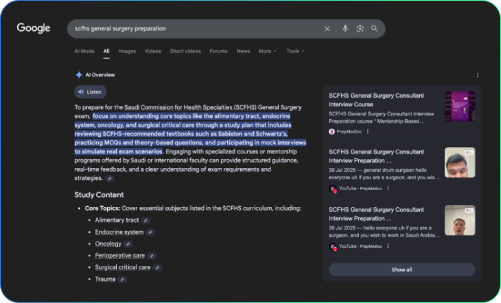Open the Oncology link
This screenshot has width=501, height=303.
pos(108,244)
